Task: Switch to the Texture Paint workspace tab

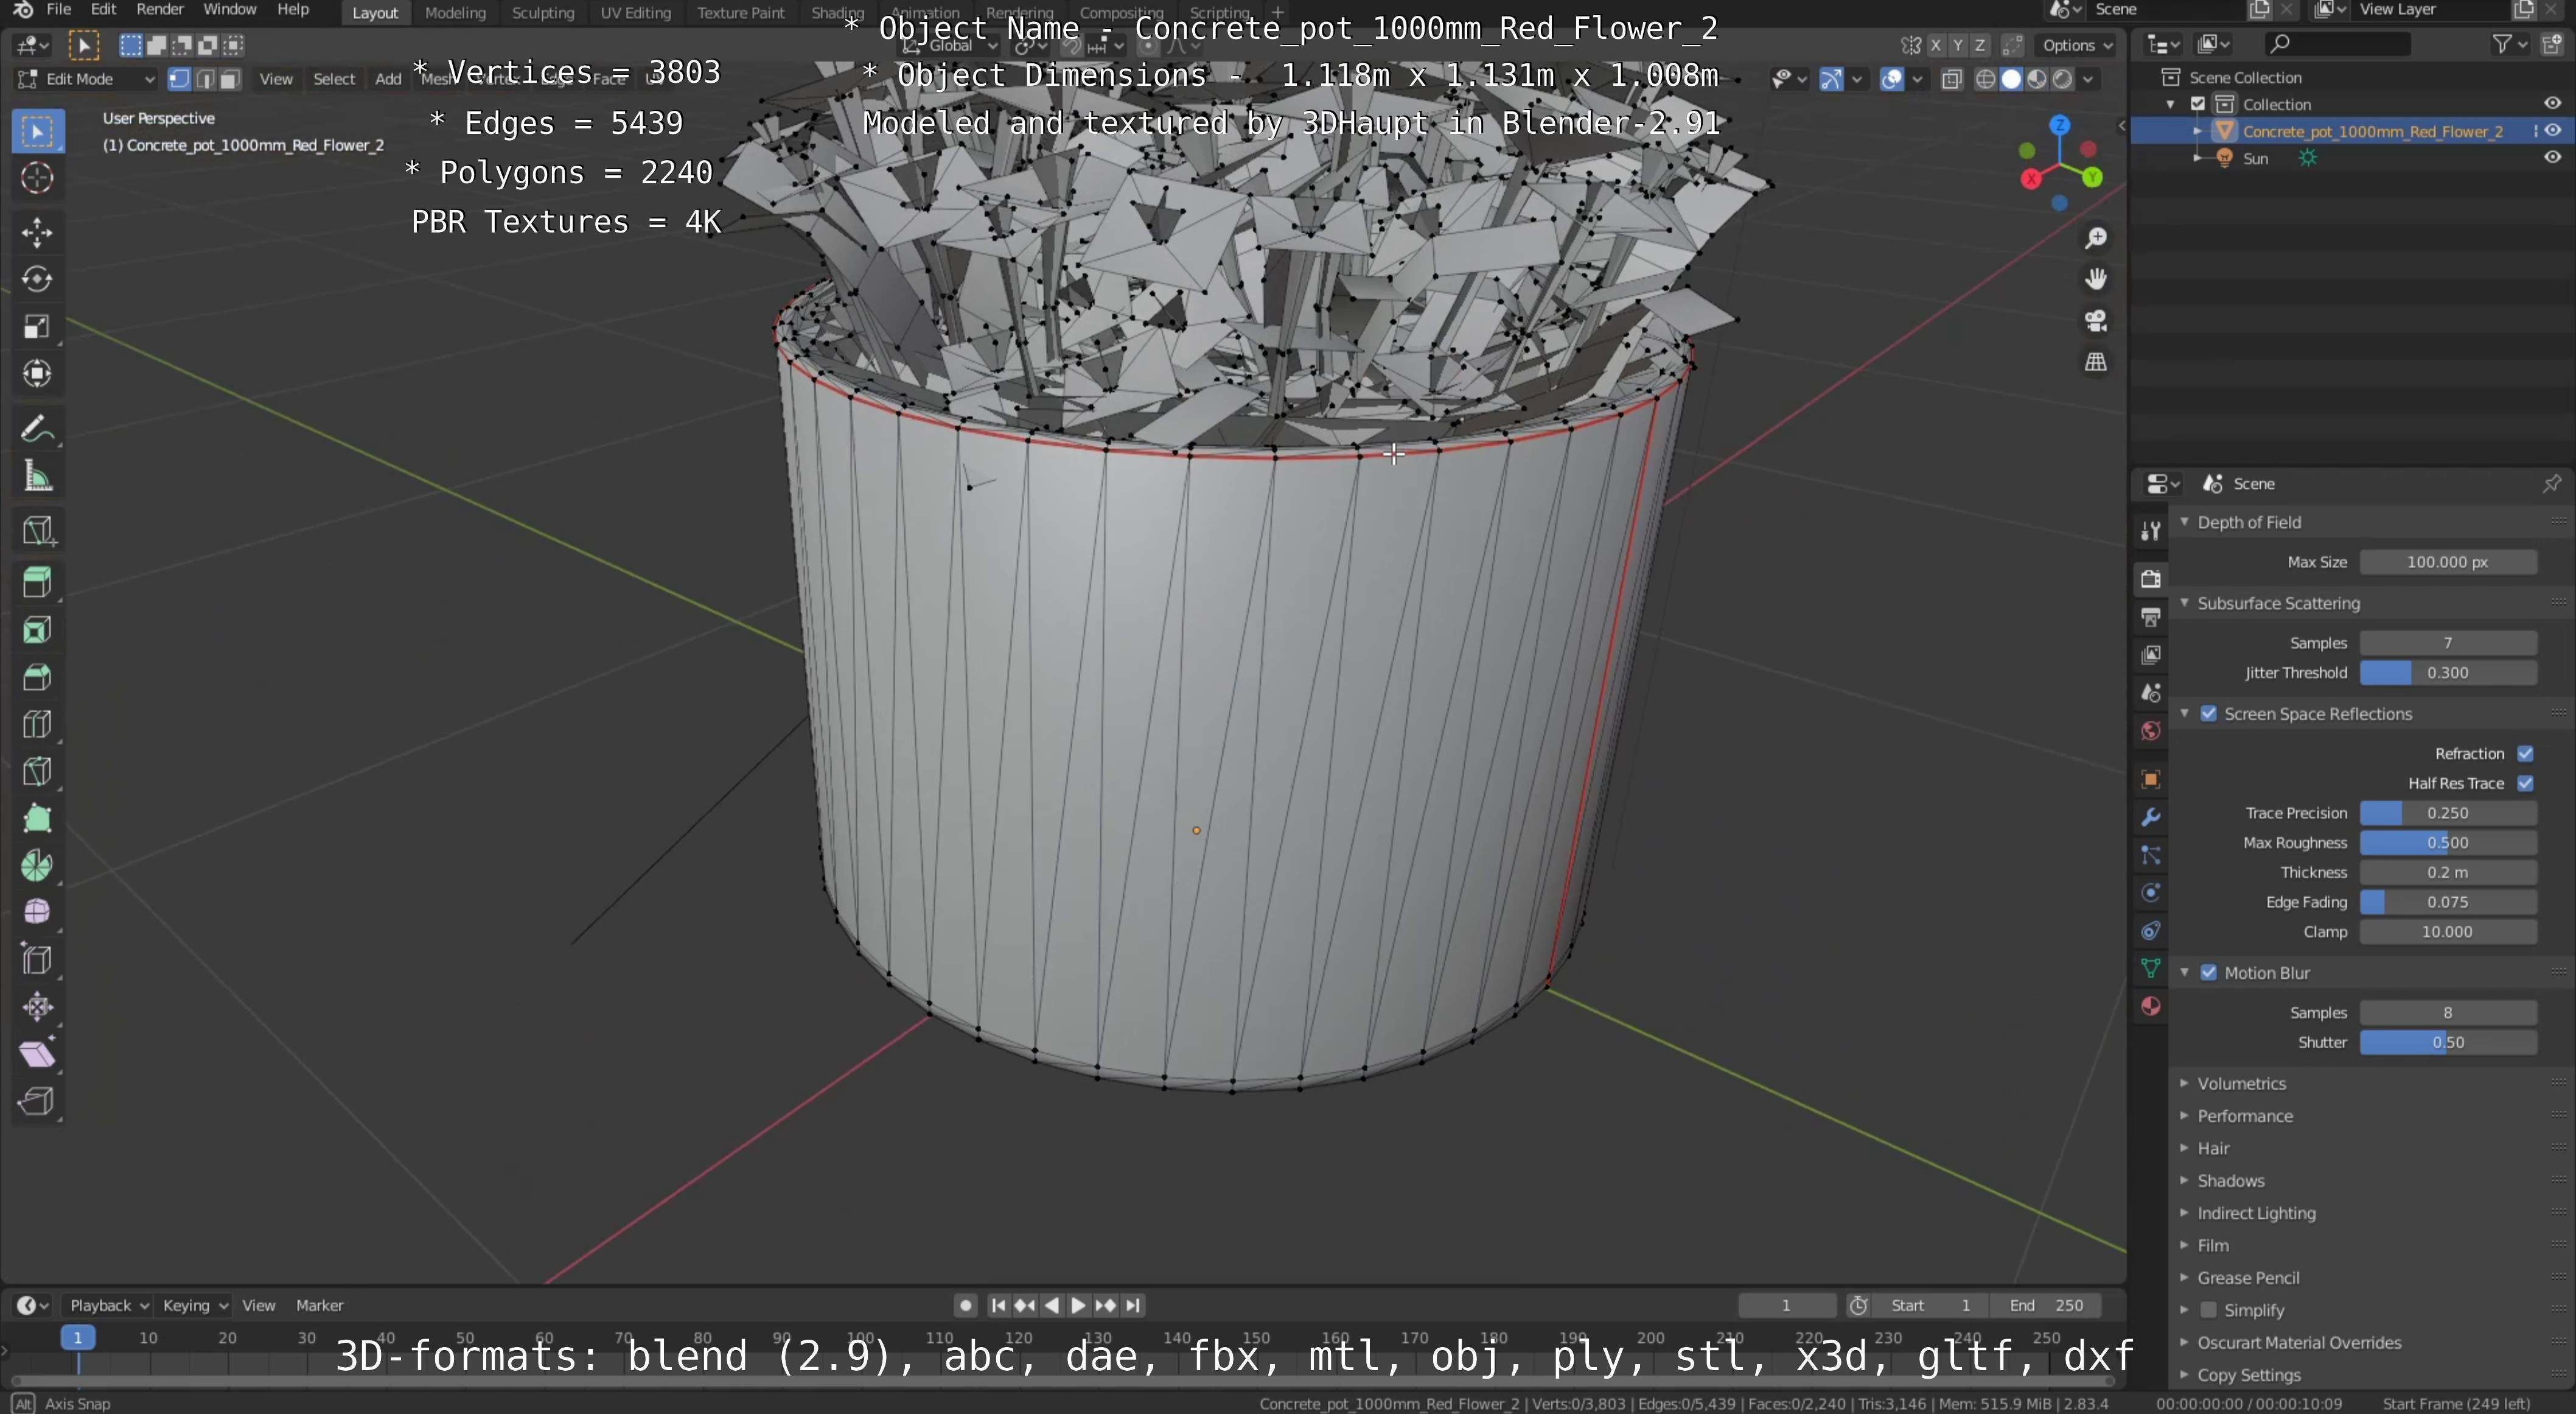Action: tap(741, 12)
